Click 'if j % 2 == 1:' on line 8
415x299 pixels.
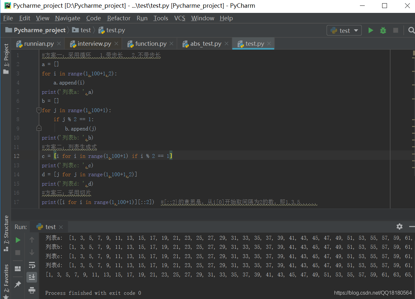73,119
